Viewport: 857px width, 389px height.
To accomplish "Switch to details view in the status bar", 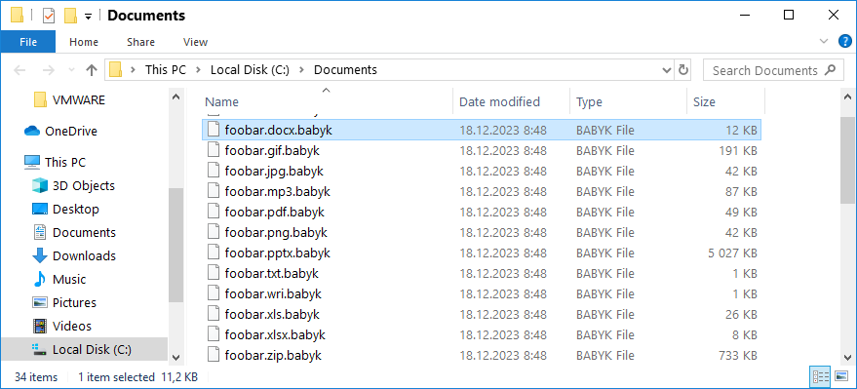I will 821,376.
